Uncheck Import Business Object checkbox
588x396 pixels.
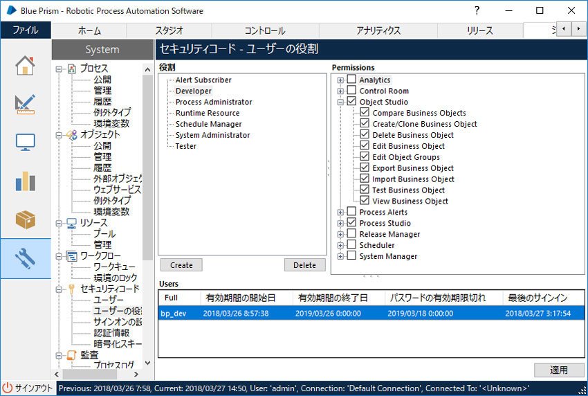[x=365, y=179]
